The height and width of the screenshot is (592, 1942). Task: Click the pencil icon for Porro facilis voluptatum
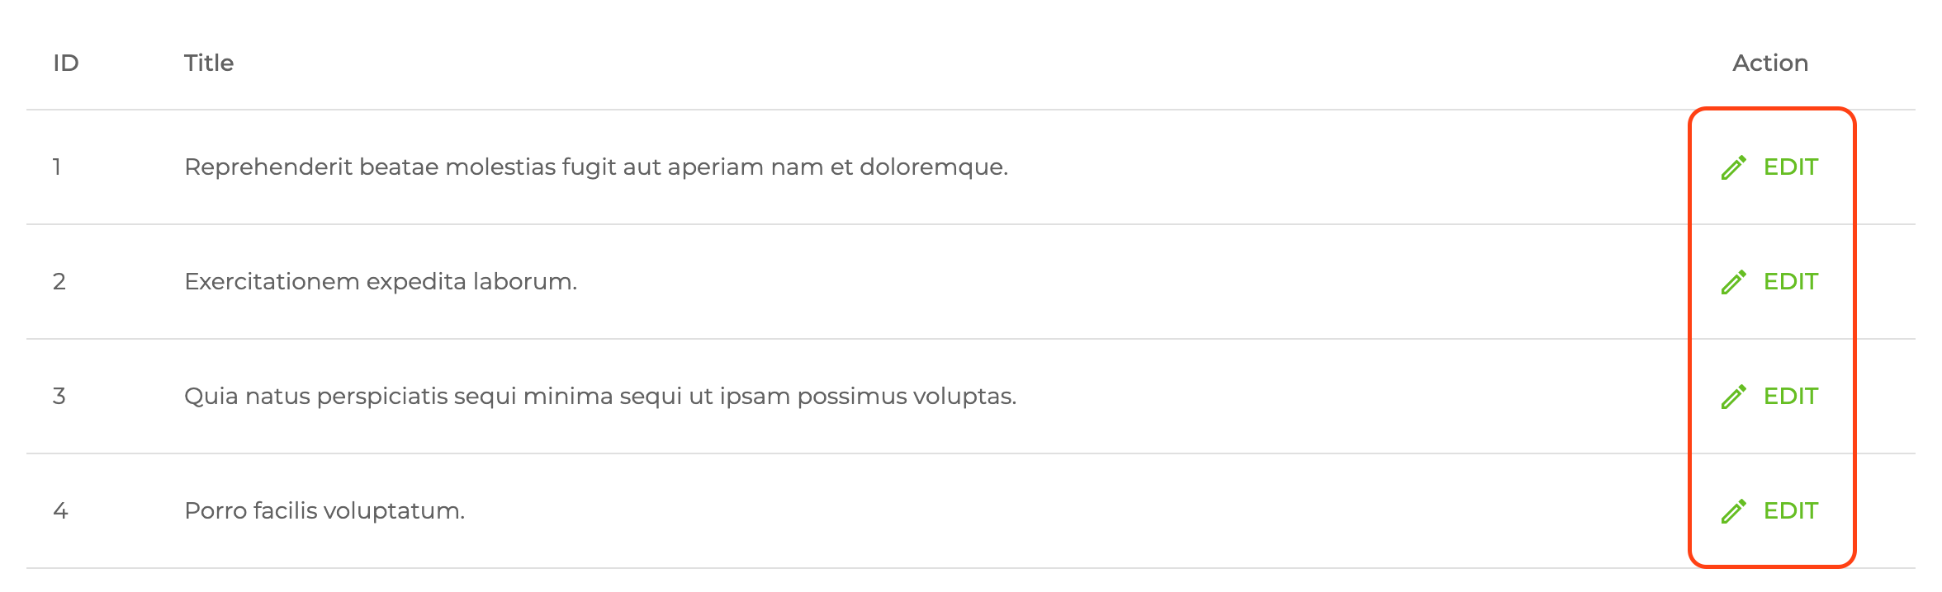point(1733,511)
